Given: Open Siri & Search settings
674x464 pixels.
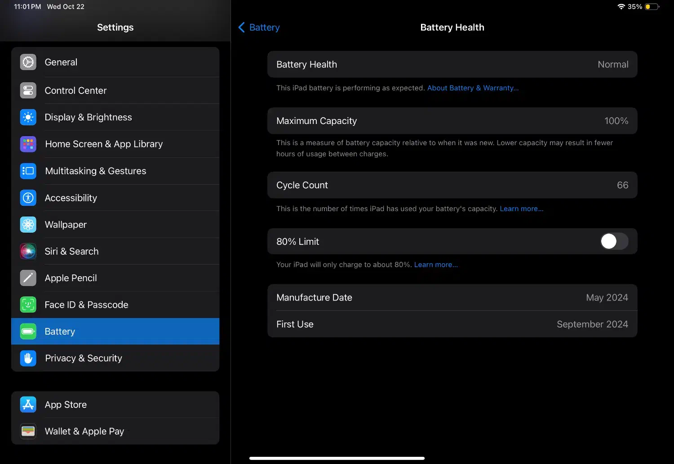Looking at the screenshot, I should click(x=115, y=251).
